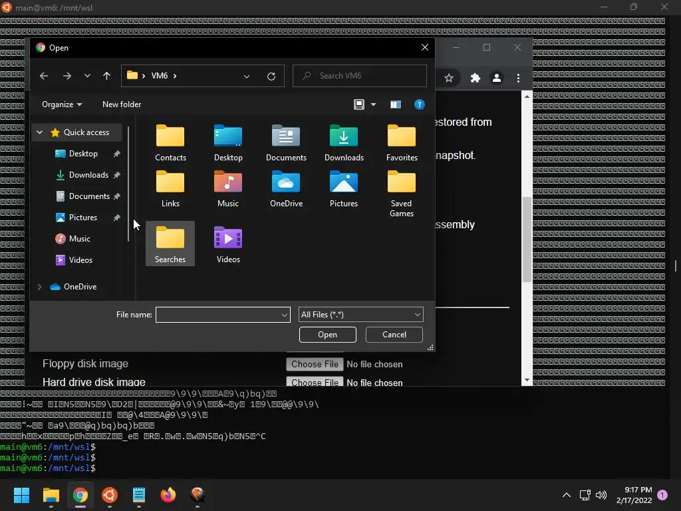The width and height of the screenshot is (681, 511).
Task: Click the VM6 breadcrumb in address bar
Action: 160,76
